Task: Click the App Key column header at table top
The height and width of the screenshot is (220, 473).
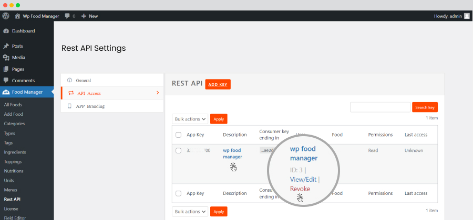Action: click(196, 135)
